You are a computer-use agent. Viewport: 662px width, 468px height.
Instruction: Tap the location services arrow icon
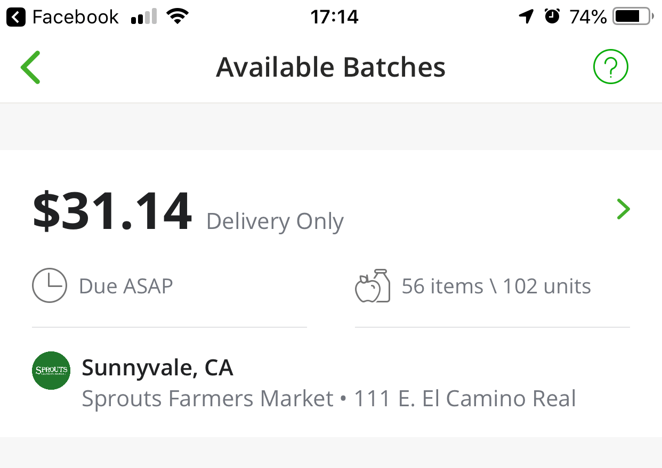(x=526, y=17)
